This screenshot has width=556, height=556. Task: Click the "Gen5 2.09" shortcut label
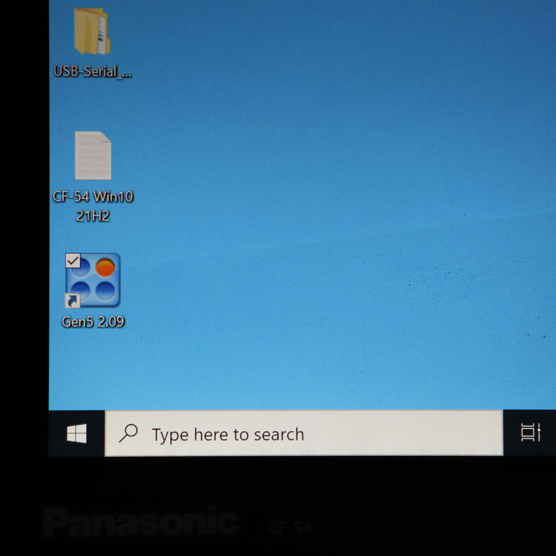93,321
